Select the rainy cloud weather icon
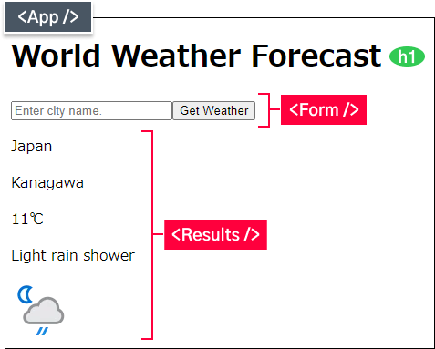This screenshot has width=435, height=349. click(40, 311)
